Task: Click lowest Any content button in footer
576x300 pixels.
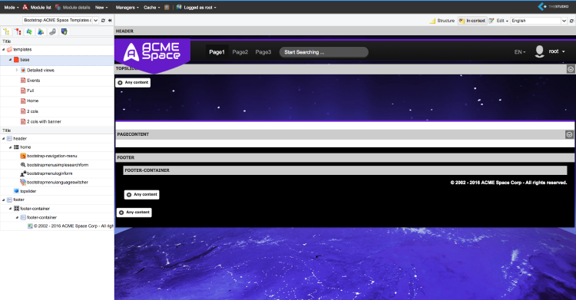Action: tap(134, 213)
